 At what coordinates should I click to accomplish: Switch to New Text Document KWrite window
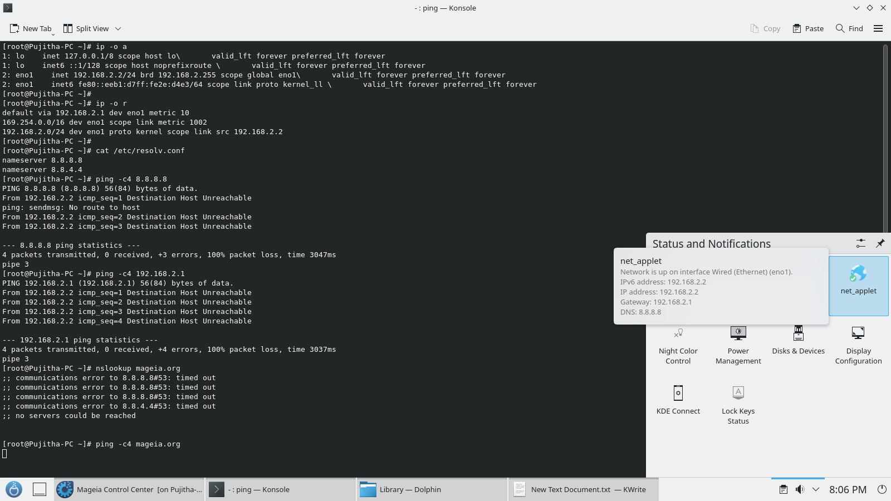tap(584, 489)
